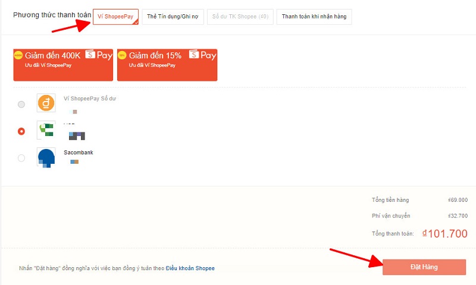Click the Ví ShopeePay Số dư label

click(x=89, y=99)
